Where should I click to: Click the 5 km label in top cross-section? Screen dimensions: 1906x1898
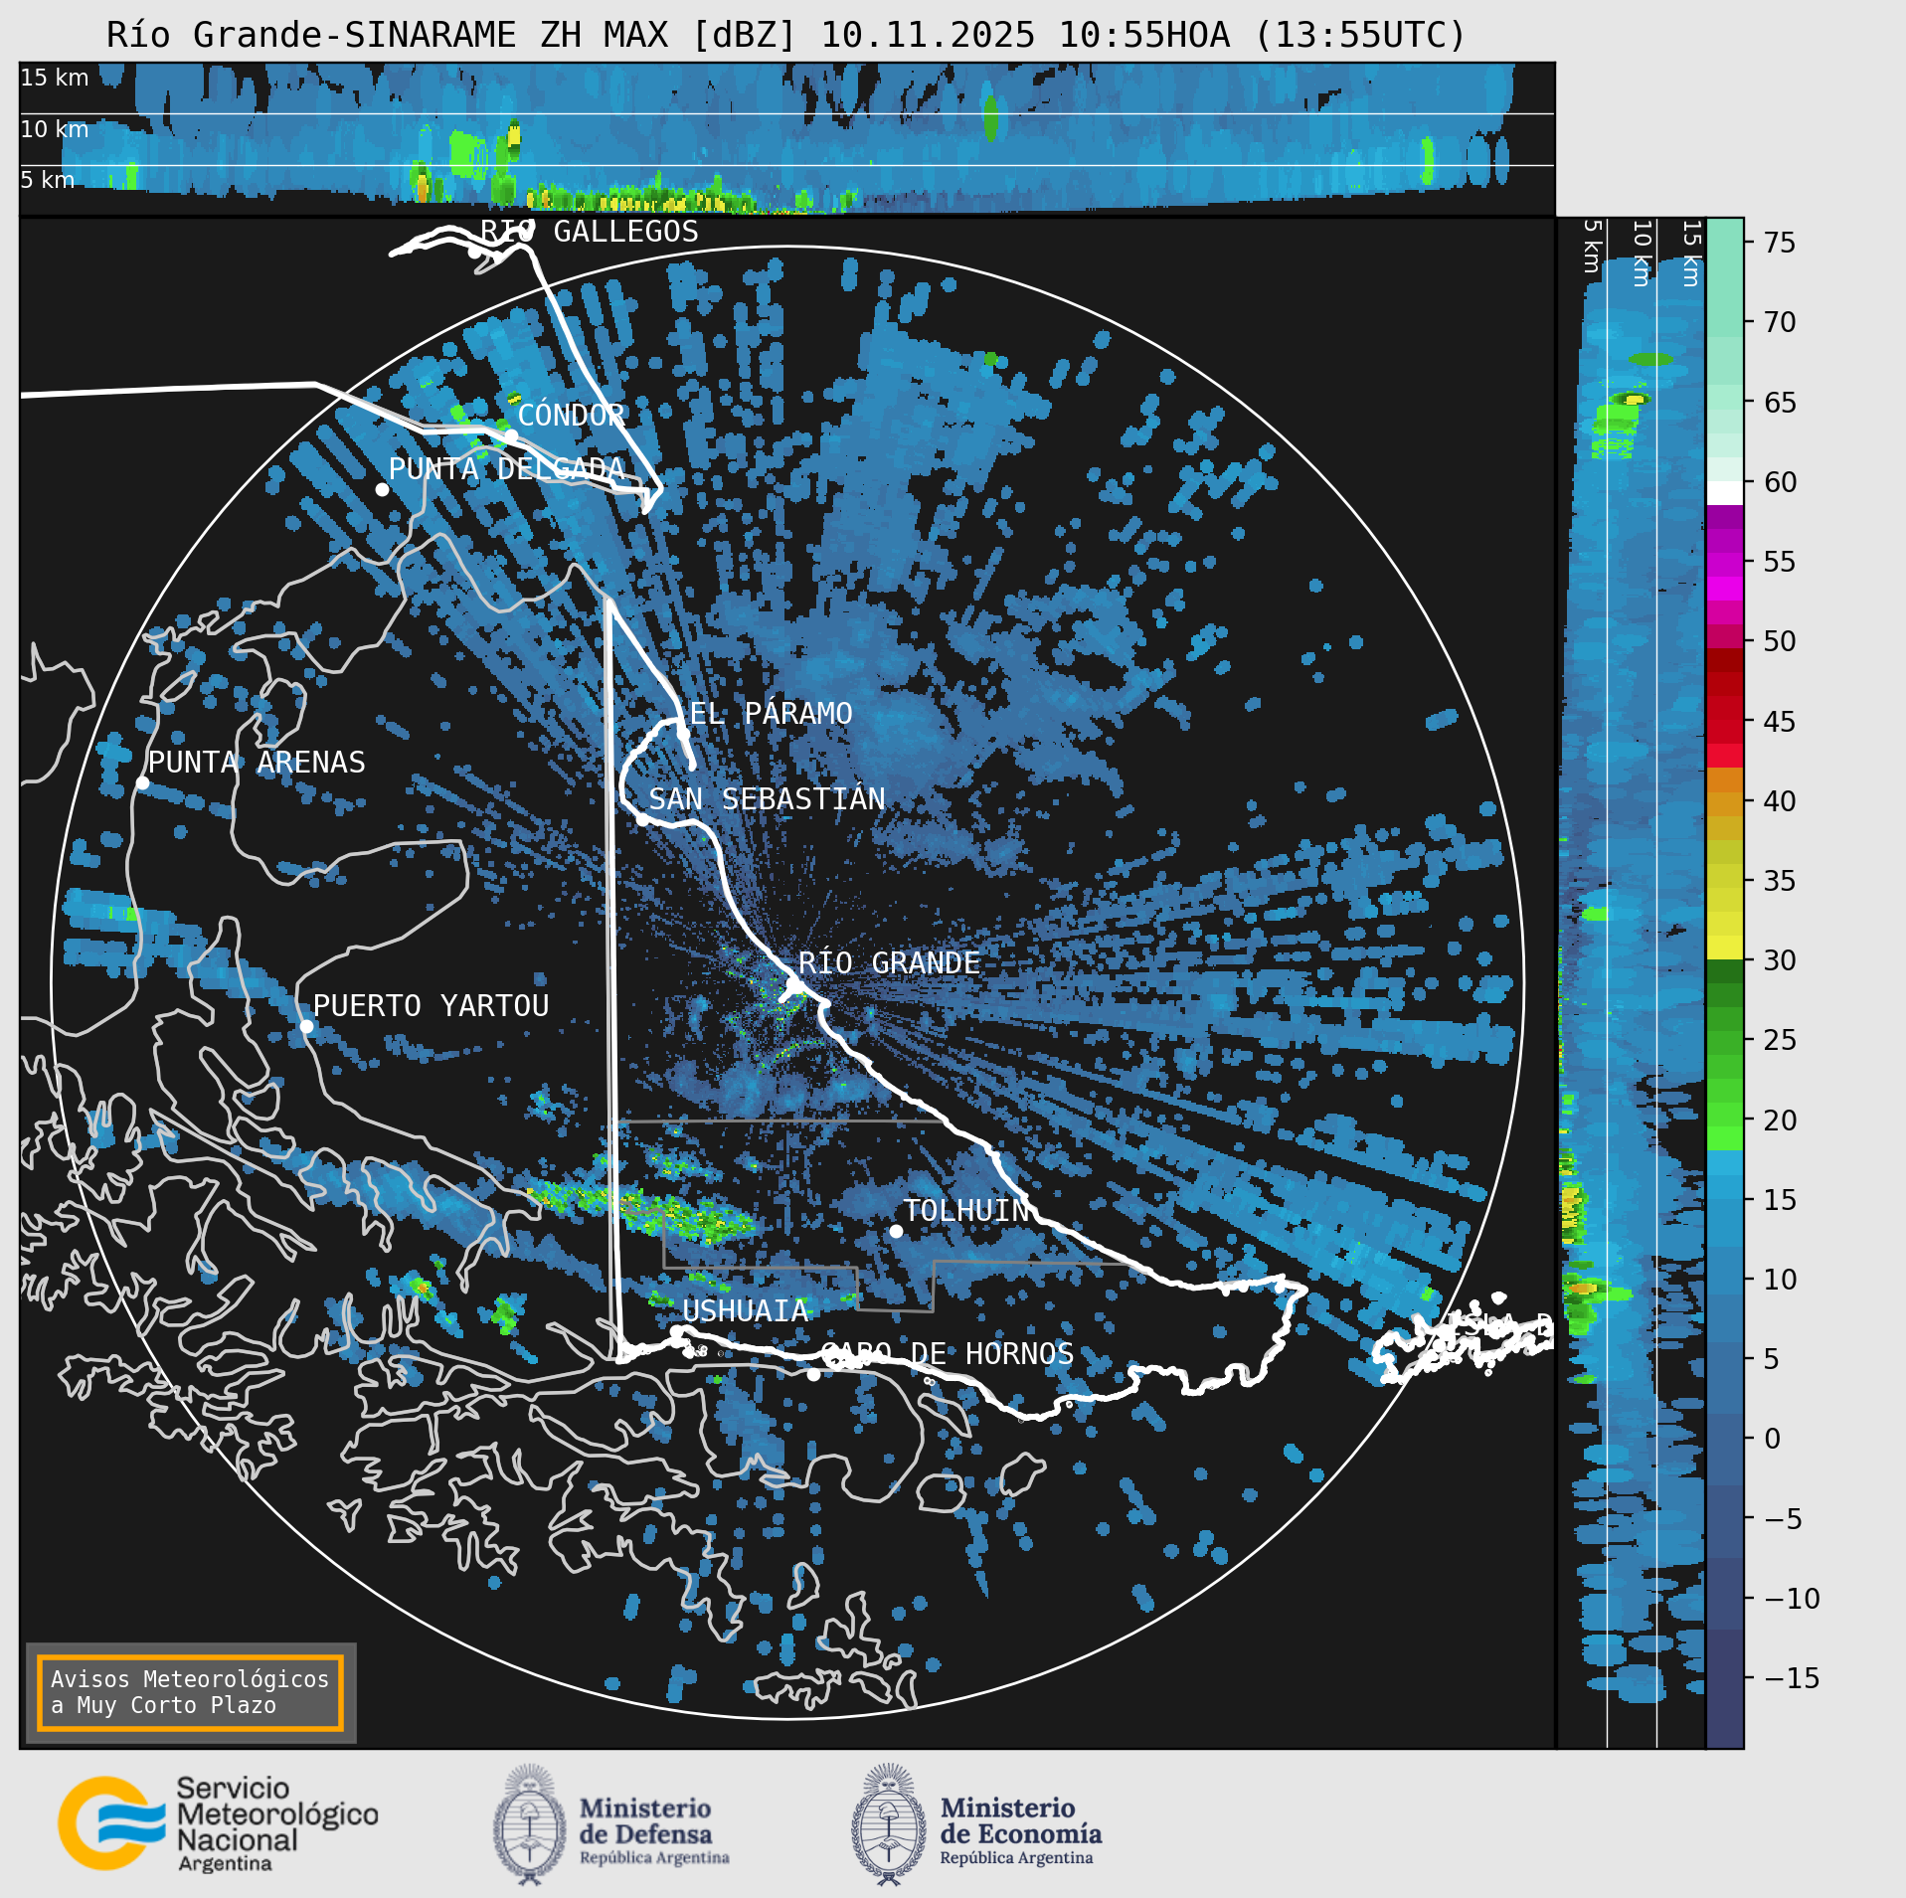point(48,180)
